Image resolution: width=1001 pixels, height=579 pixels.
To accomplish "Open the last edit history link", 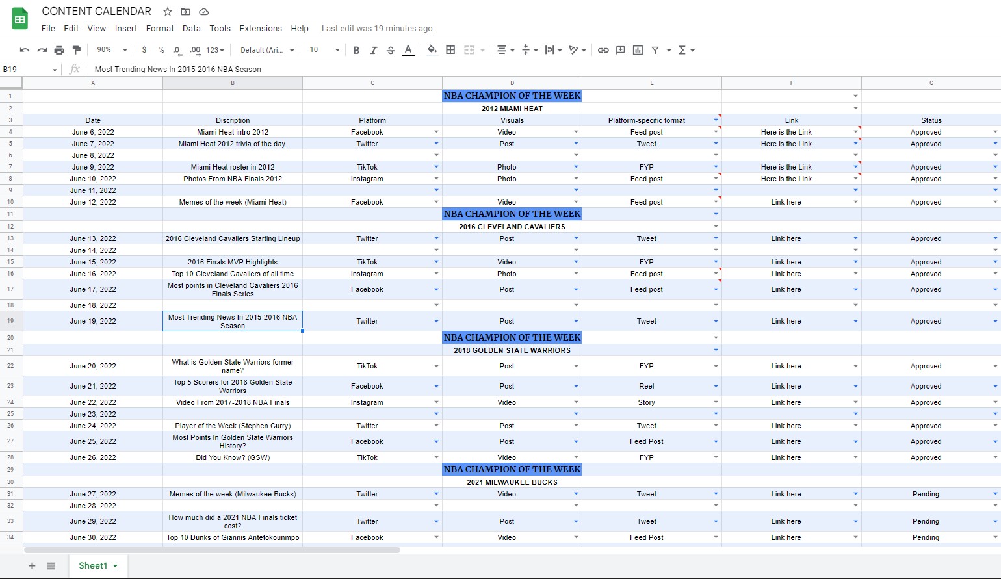I will (377, 29).
